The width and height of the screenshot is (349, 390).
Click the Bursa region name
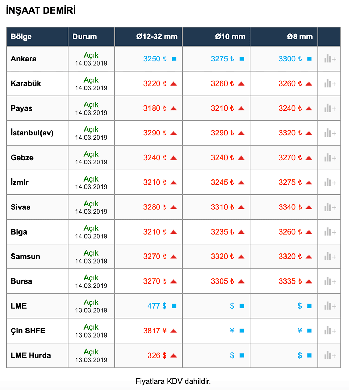tap(21, 281)
